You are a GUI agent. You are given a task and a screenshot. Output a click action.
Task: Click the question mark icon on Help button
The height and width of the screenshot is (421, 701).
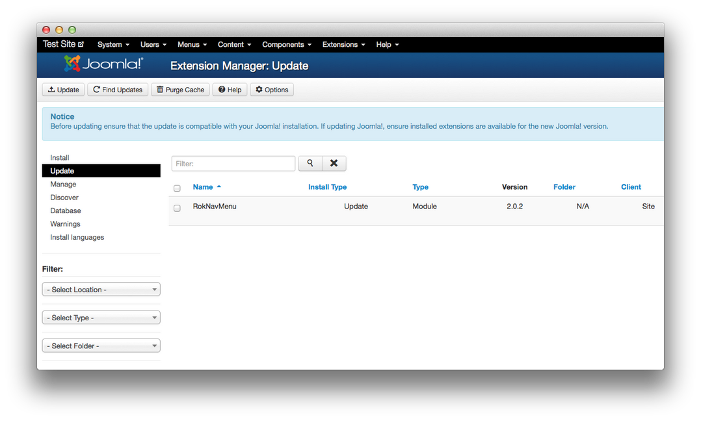click(222, 90)
